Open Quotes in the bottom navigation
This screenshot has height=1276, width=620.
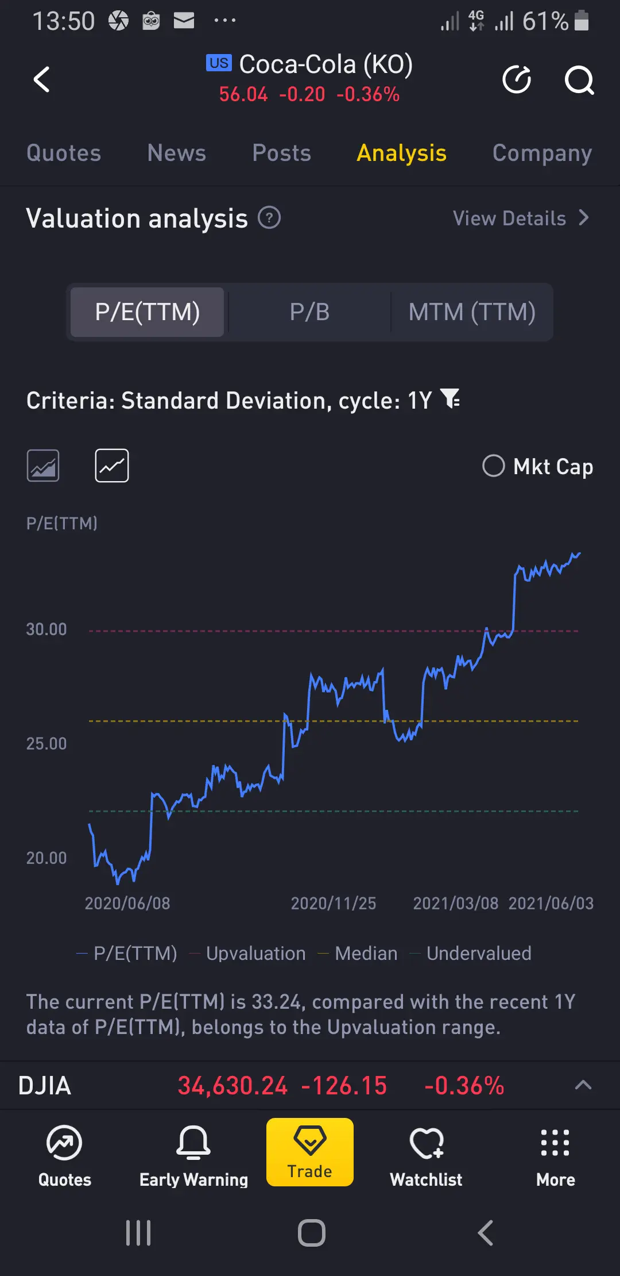tap(64, 1155)
